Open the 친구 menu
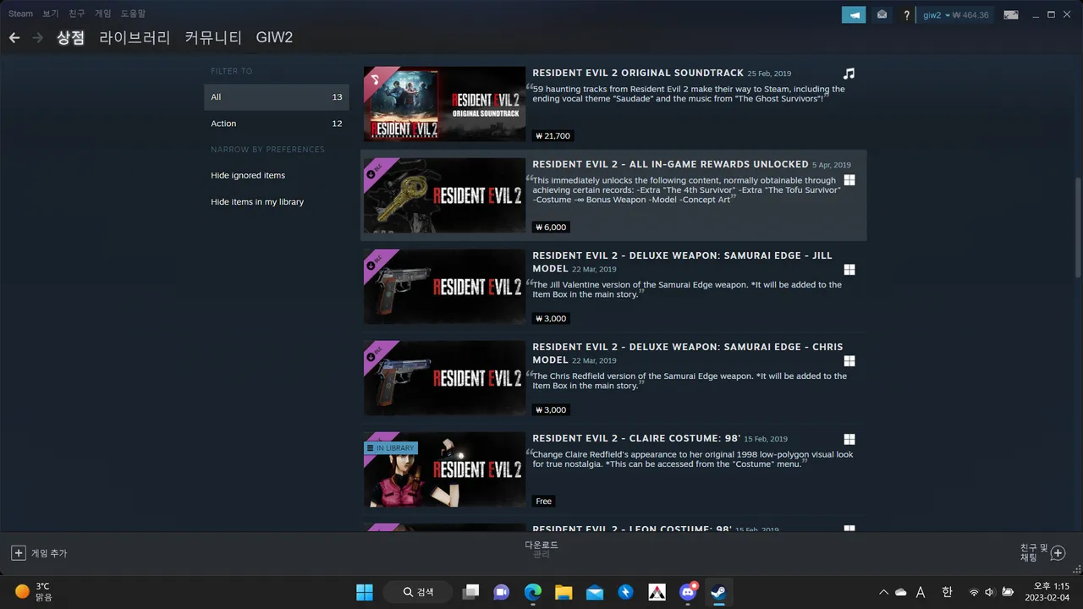The width and height of the screenshot is (1083, 609). 77,14
